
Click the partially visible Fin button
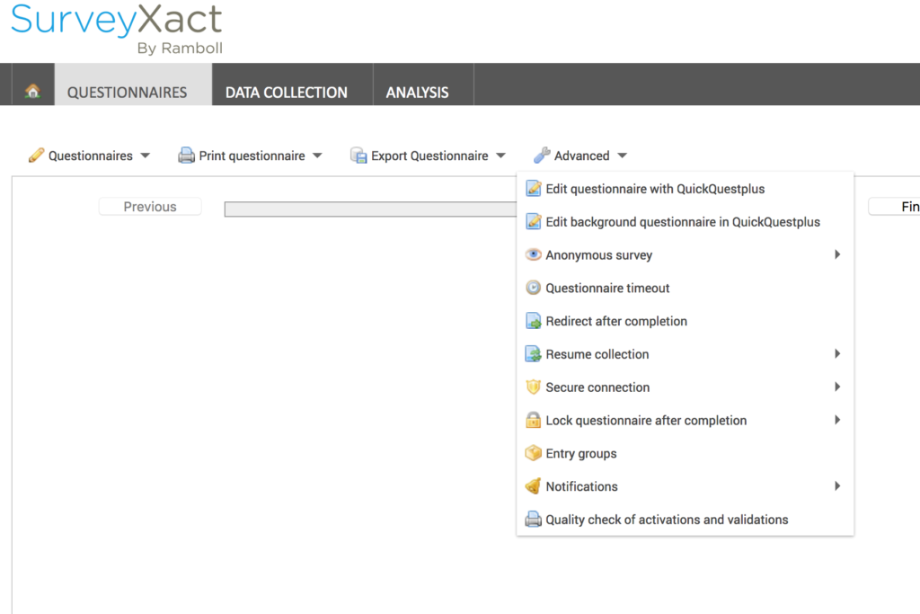point(894,207)
